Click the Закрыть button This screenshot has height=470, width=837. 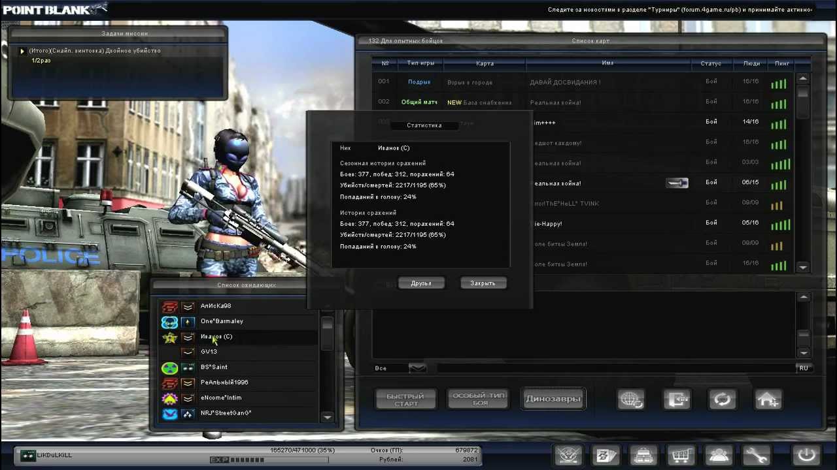coord(483,283)
